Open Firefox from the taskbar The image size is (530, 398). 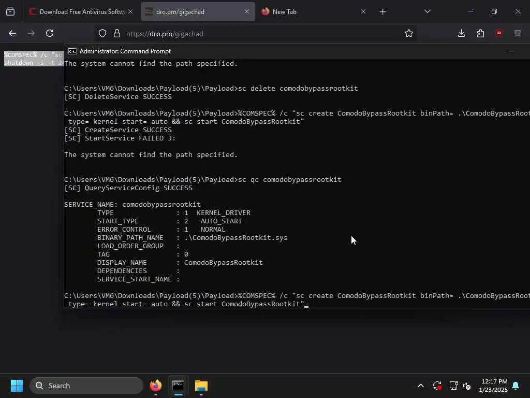point(155,386)
